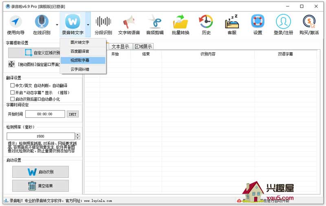
Task: Increase 检测频率 with the spinner up arrow
Action: point(78,134)
